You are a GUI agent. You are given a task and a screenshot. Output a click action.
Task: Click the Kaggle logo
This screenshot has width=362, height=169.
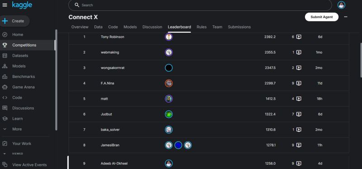coord(22,5)
